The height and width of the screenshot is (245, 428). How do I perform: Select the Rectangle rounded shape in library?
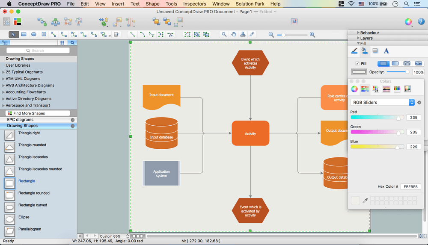(x=34, y=193)
